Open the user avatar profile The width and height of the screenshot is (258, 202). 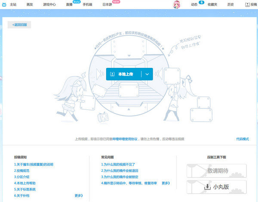click(176, 5)
